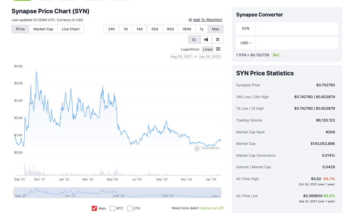Viewport: 348px width, 213px height.
Task: Check the Main series checkbox
Action: pos(94,208)
